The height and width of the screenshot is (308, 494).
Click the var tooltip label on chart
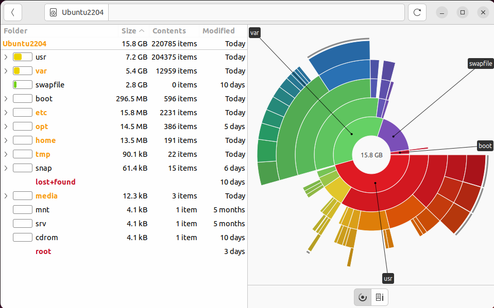click(254, 33)
